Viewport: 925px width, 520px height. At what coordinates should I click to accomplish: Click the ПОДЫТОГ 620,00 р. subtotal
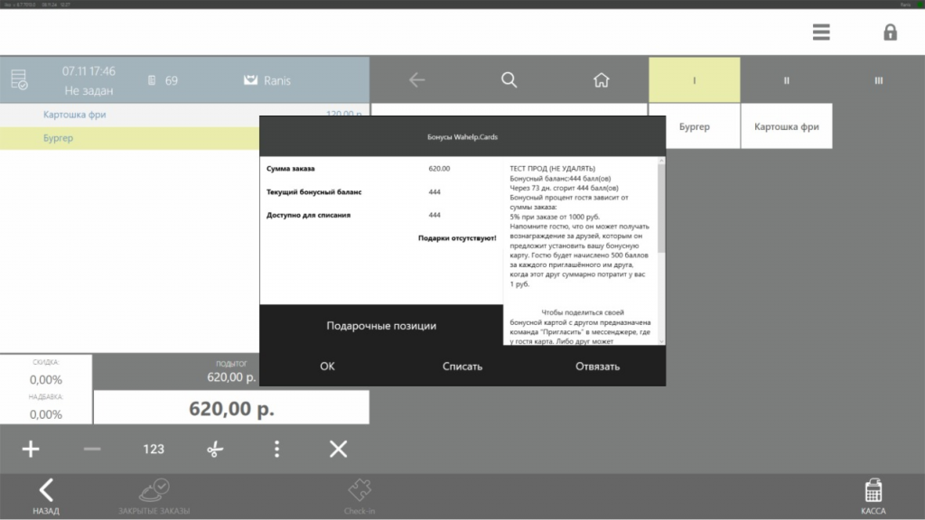231,371
